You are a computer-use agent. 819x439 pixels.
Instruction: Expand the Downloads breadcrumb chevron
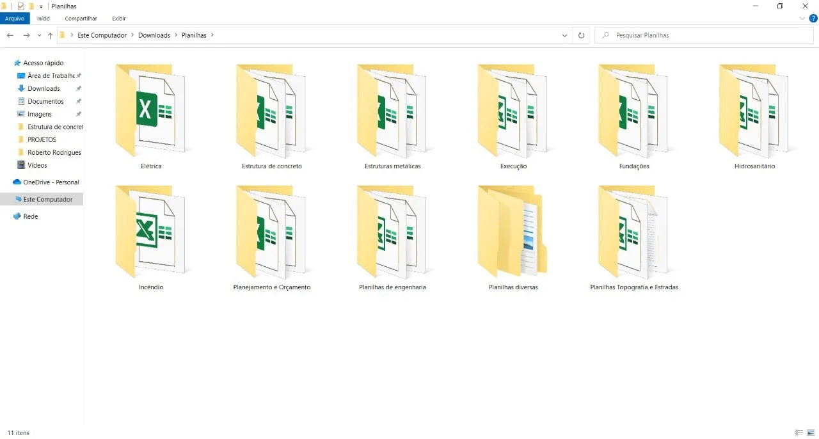pos(176,35)
